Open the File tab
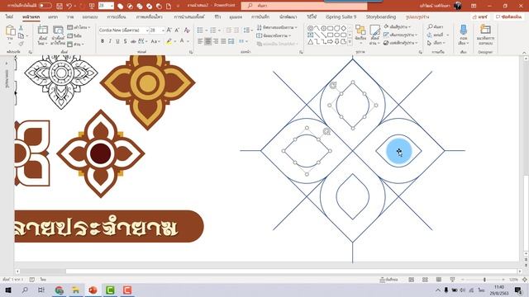Screen dimensions: 529x297 point(9,16)
